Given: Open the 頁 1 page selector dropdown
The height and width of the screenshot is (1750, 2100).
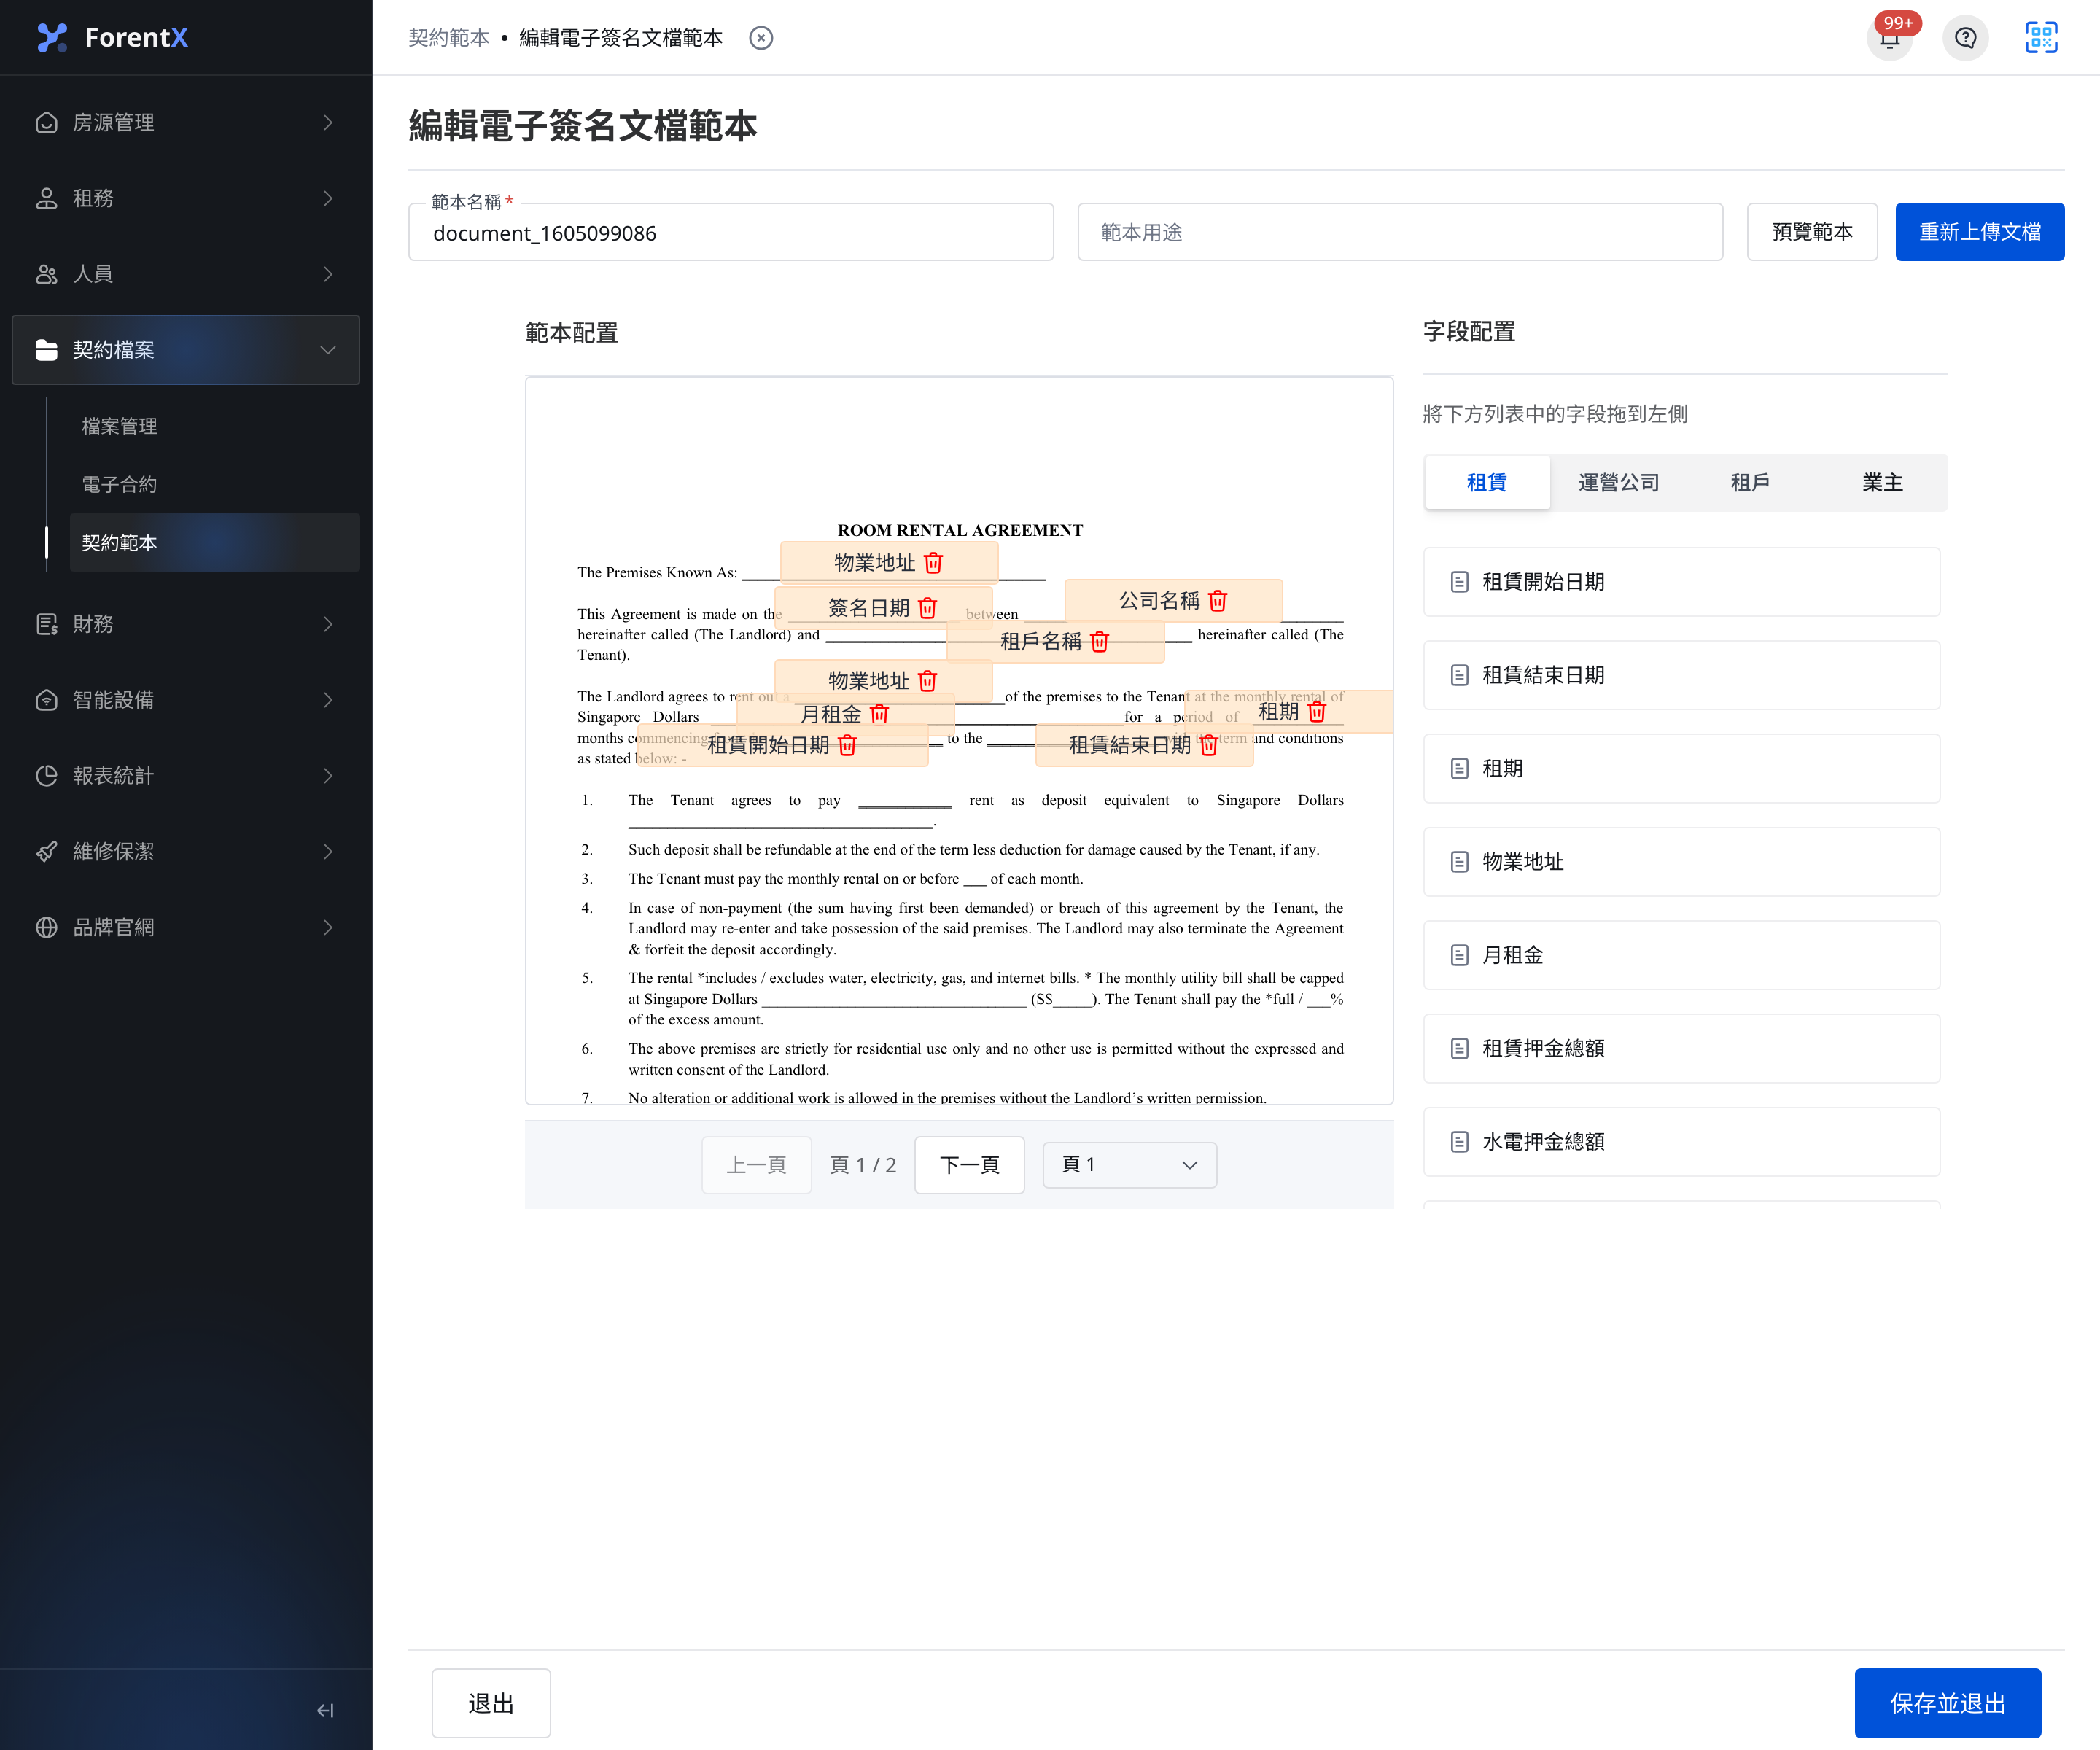Looking at the screenshot, I should (x=1129, y=1165).
